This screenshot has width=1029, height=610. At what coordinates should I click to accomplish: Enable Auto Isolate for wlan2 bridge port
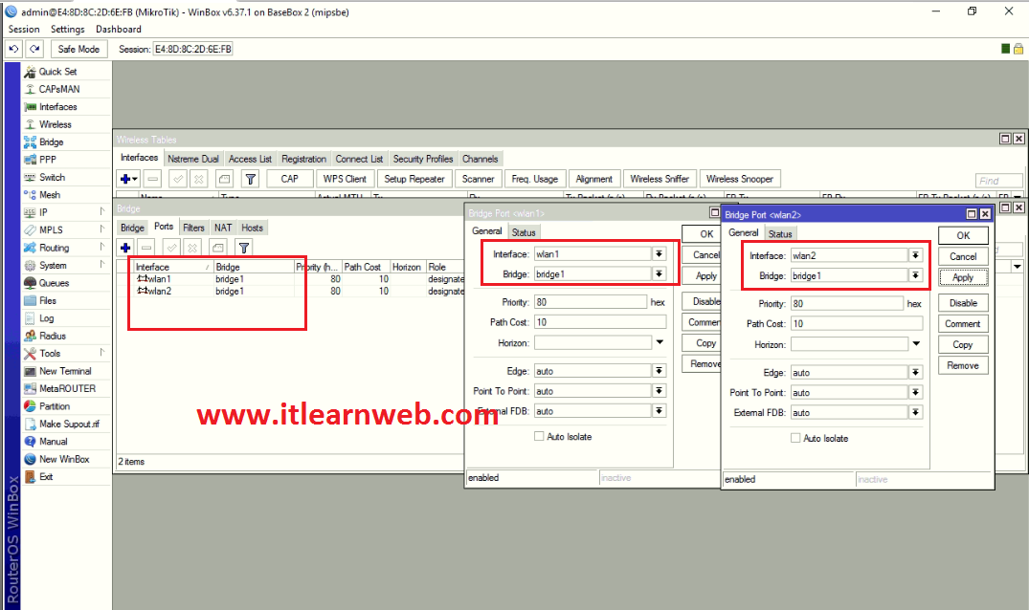795,438
